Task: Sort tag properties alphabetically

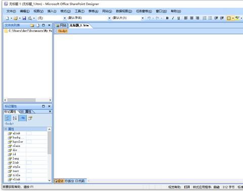Action: 15,118
